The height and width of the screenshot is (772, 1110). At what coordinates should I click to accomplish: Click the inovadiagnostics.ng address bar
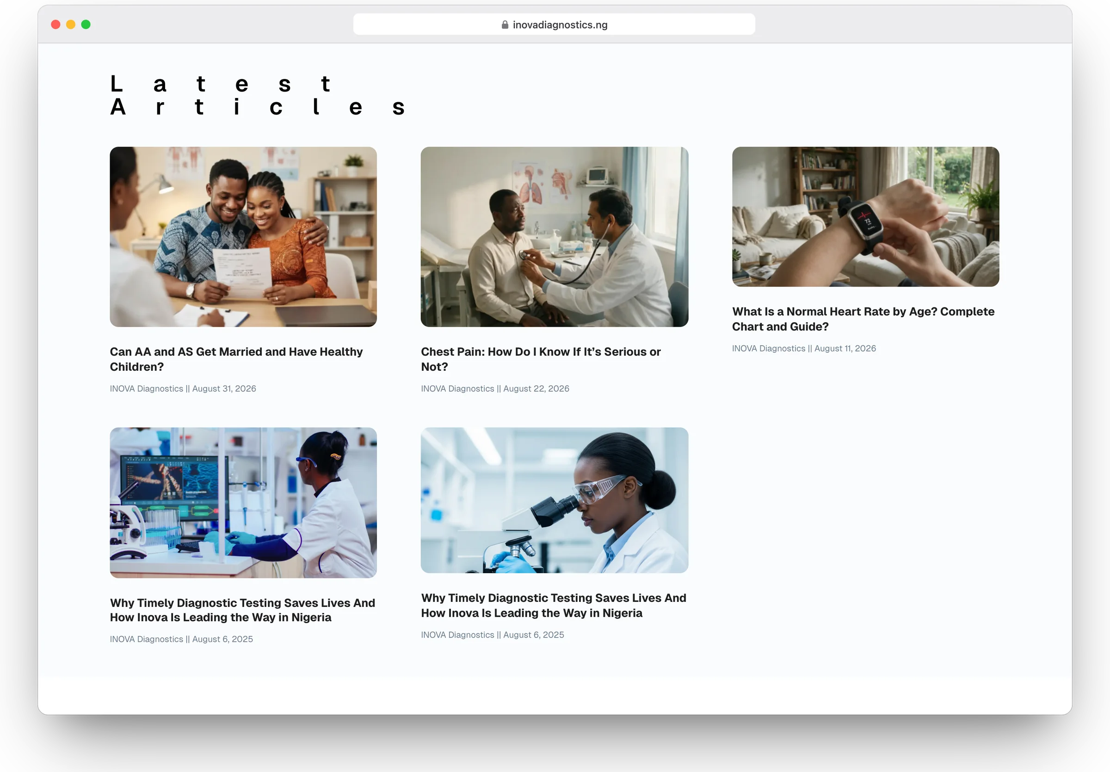click(x=554, y=25)
